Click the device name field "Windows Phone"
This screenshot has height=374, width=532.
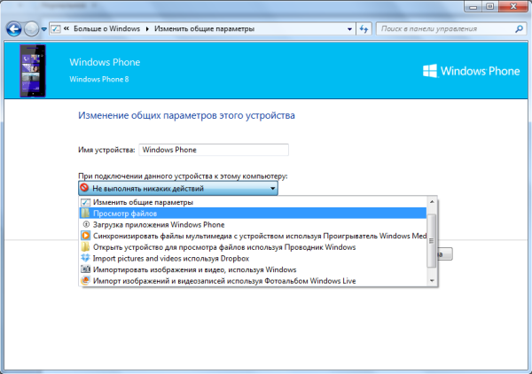214,150
